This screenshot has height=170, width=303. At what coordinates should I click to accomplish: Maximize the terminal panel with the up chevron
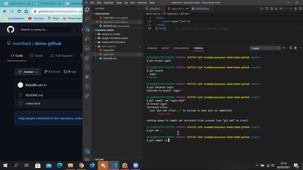[300, 48]
